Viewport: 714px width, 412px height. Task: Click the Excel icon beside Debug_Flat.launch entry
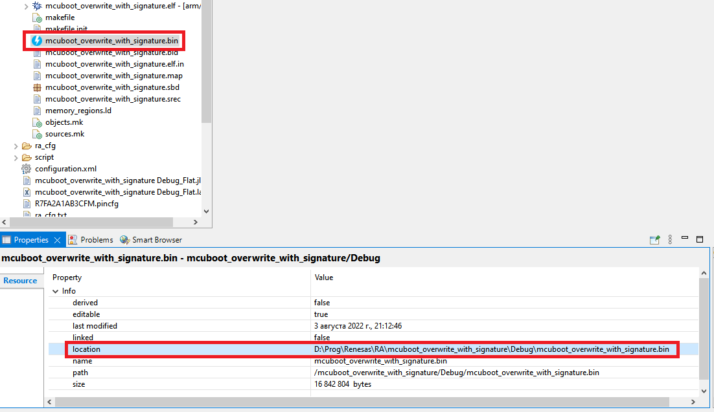[x=27, y=191]
